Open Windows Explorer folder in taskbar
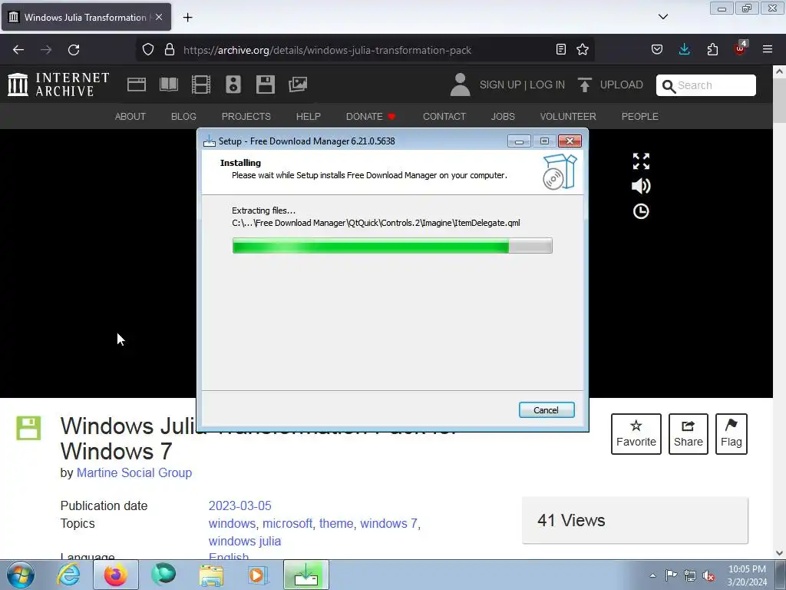The image size is (786, 590). pos(211,575)
